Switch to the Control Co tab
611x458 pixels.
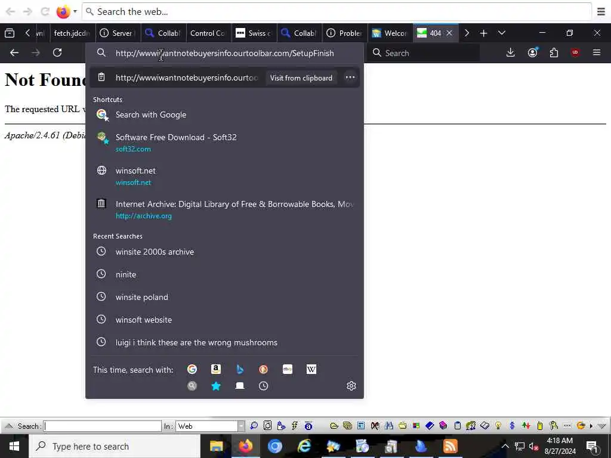(x=208, y=33)
